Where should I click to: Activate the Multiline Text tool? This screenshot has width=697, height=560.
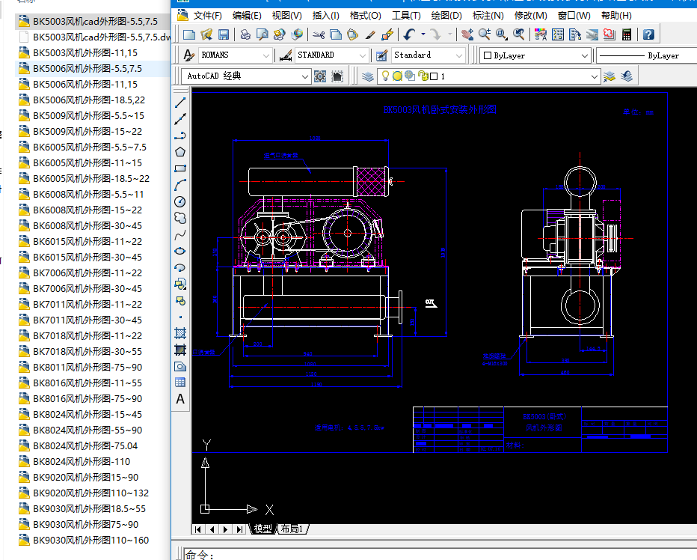click(x=180, y=399)
